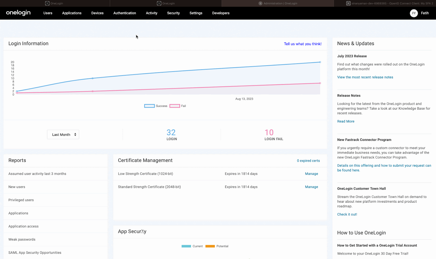Viewport: 436px width, 259px height.
Task: Click the Administration browser tab icon
Action: tap(260, 3)
